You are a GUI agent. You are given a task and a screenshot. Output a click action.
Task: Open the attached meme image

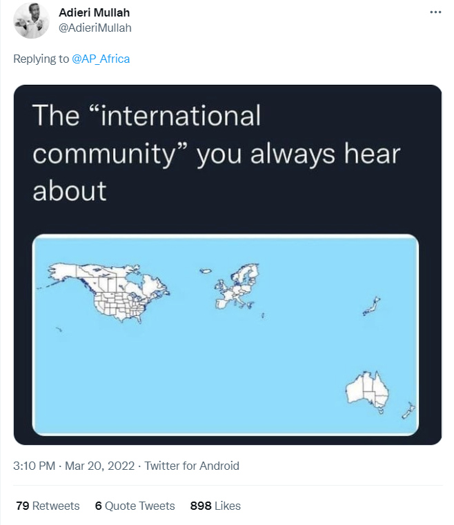(228, 264)
